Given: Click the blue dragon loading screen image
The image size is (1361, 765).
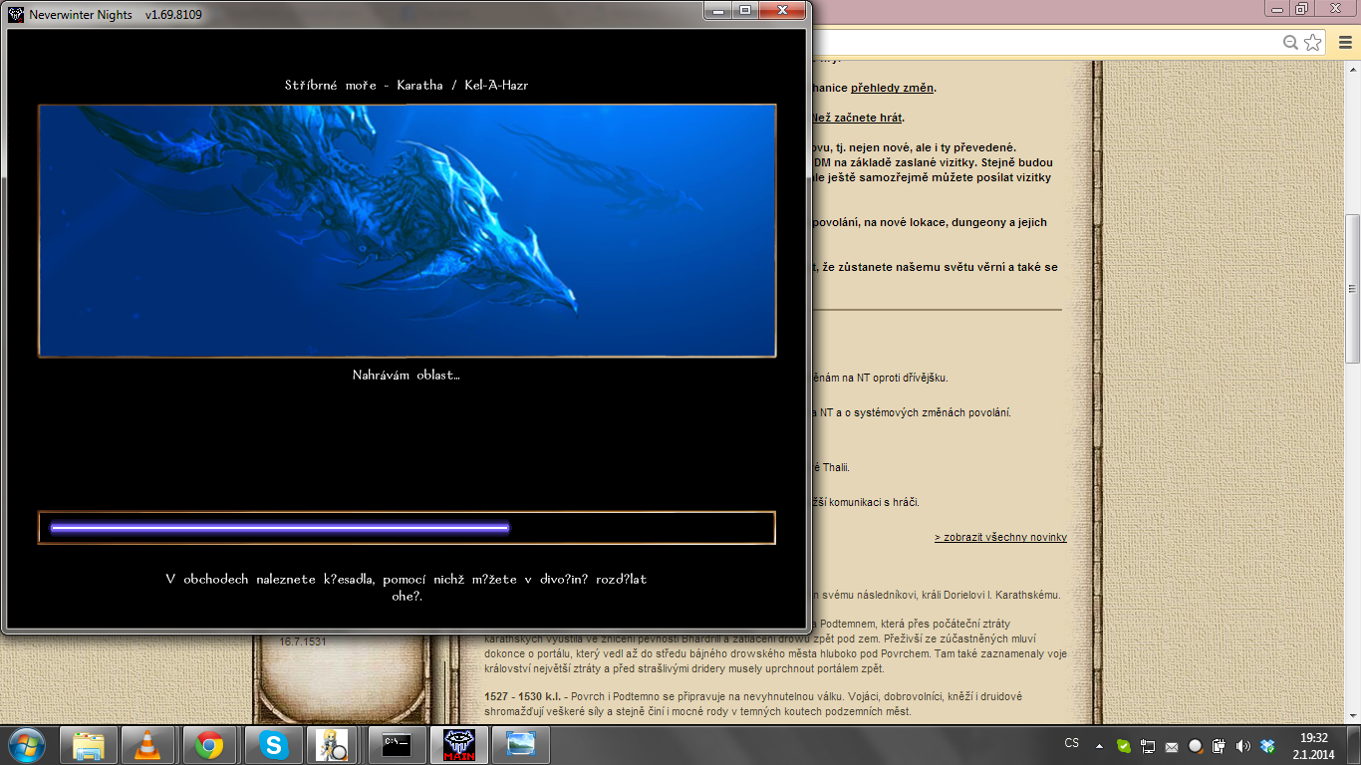Looking at the screenshot, I should pyautogui.click(x=407, y=230).
